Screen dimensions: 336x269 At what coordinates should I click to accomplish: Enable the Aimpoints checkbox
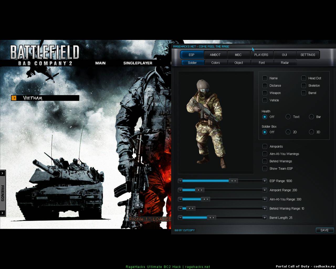(x=265, y=146)
